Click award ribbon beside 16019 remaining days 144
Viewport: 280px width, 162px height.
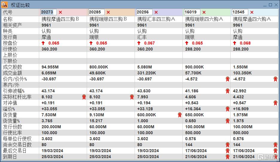click(227, 145)
